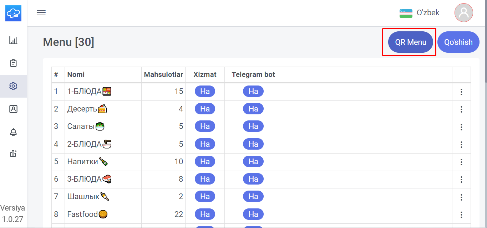Open three-dot options for 2-БЛЮДА row
This screenshot has width=487, height=228.
coord(461,145)
